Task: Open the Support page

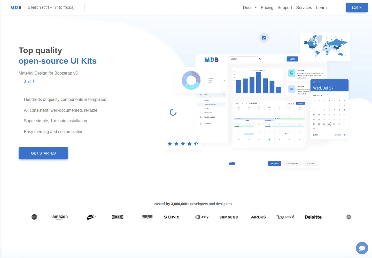Action: pos(285,7)
